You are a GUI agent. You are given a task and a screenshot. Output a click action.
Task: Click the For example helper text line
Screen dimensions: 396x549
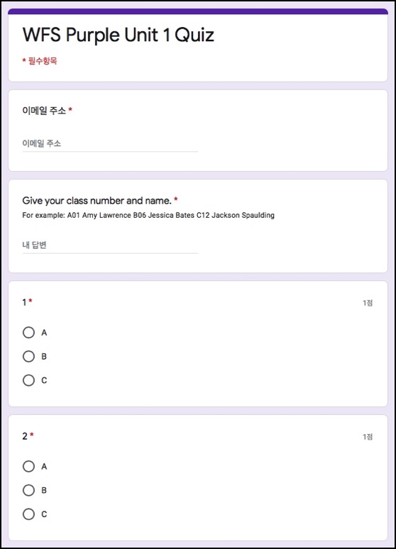[x=148, y=215]
